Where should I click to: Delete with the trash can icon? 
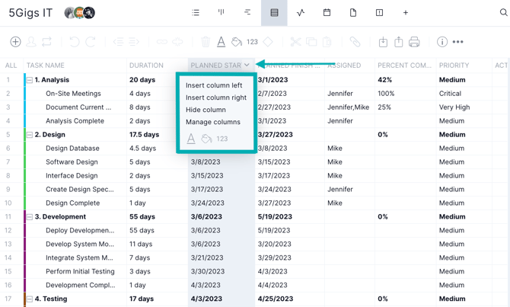pyautogui.click(x=206, y=42)
